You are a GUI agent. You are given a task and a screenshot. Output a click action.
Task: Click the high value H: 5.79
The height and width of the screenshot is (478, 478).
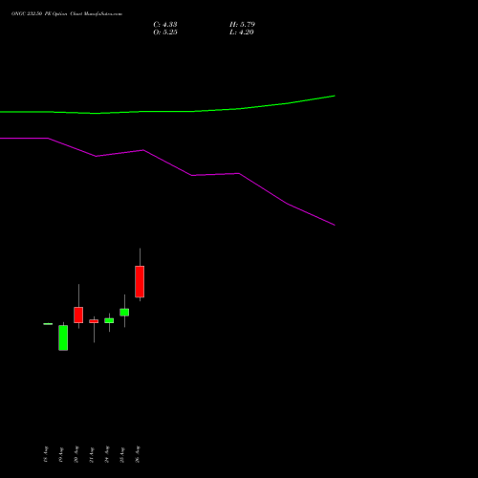[x=242, y=25]
